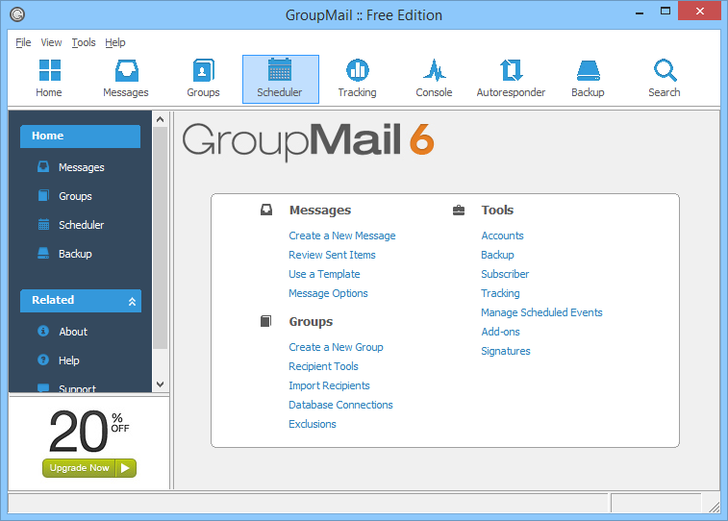This screenshot has height=521, width=728.
Task: Open the Tracking toolbar icon
Action: [x=357, y=79]
